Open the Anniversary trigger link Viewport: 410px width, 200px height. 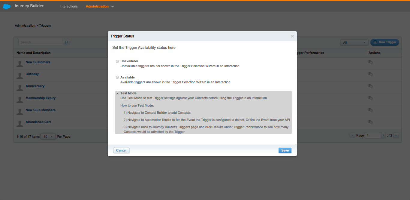click(35, 86)
